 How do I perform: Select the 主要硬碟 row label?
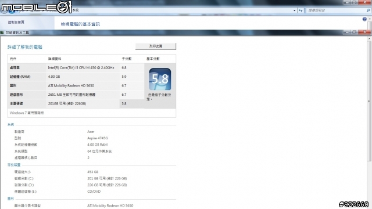(x=16, y=104)
